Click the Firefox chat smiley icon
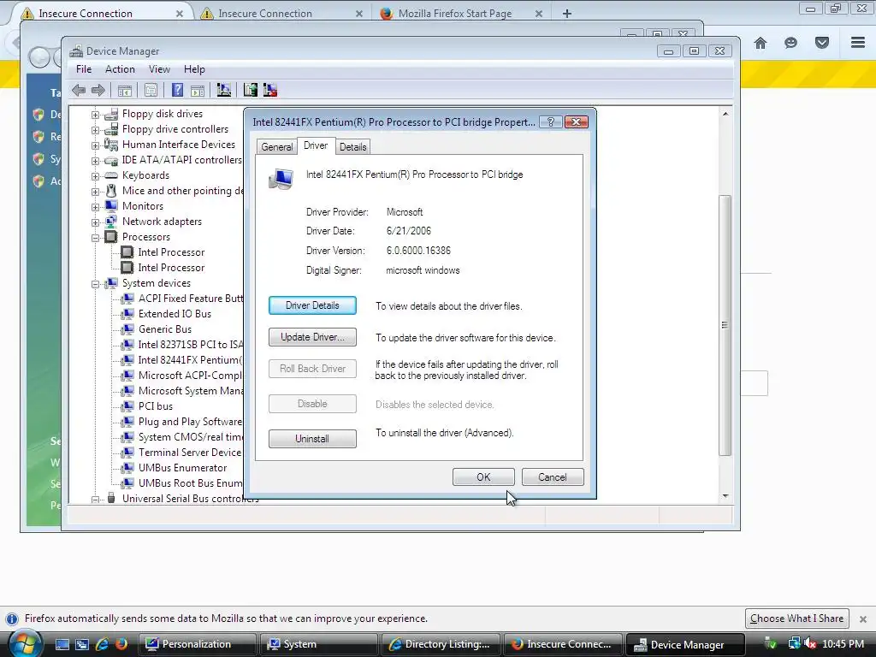The width and height of the screenshot is (876, 657). 790,43
